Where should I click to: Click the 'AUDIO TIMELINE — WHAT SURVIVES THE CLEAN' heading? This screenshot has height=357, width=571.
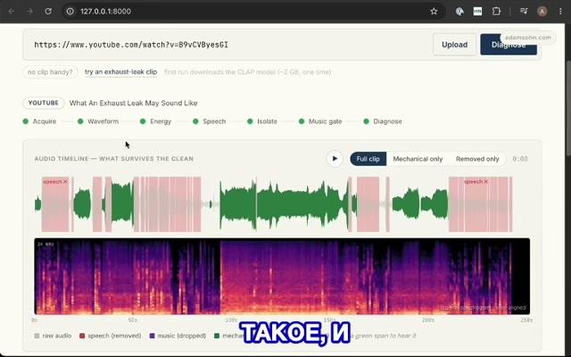point(114,159)
